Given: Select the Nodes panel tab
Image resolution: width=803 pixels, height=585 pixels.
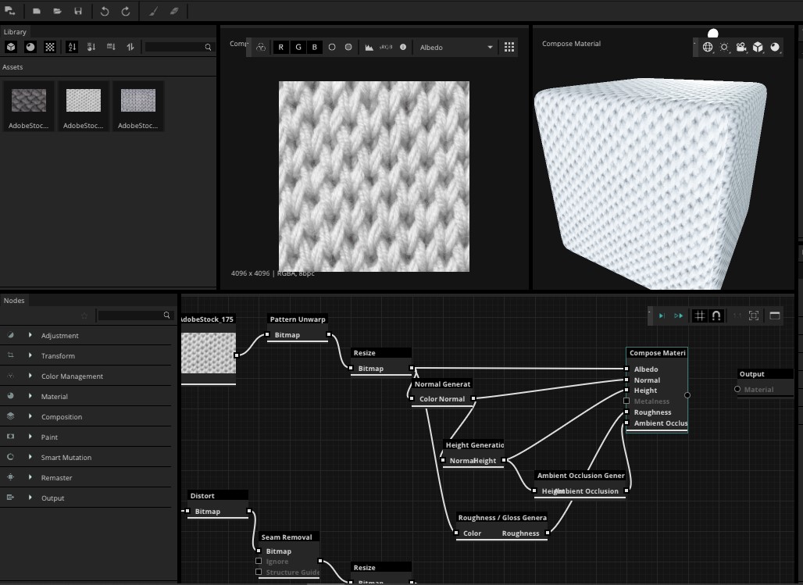Looking at the screenshot, I should [x=14, y=301].
